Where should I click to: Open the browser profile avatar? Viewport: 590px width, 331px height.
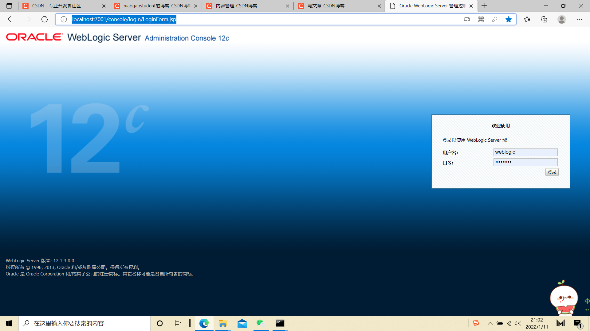(561, 19)
